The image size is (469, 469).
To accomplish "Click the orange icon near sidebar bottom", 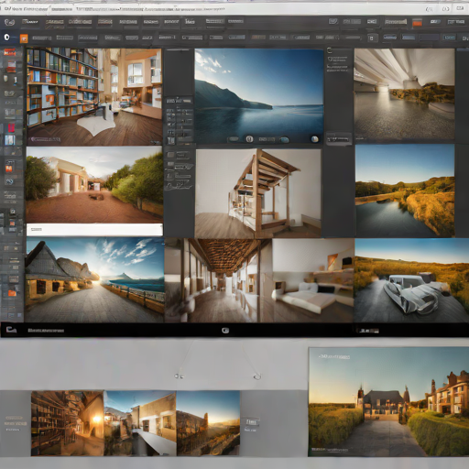I will (12, 293).
